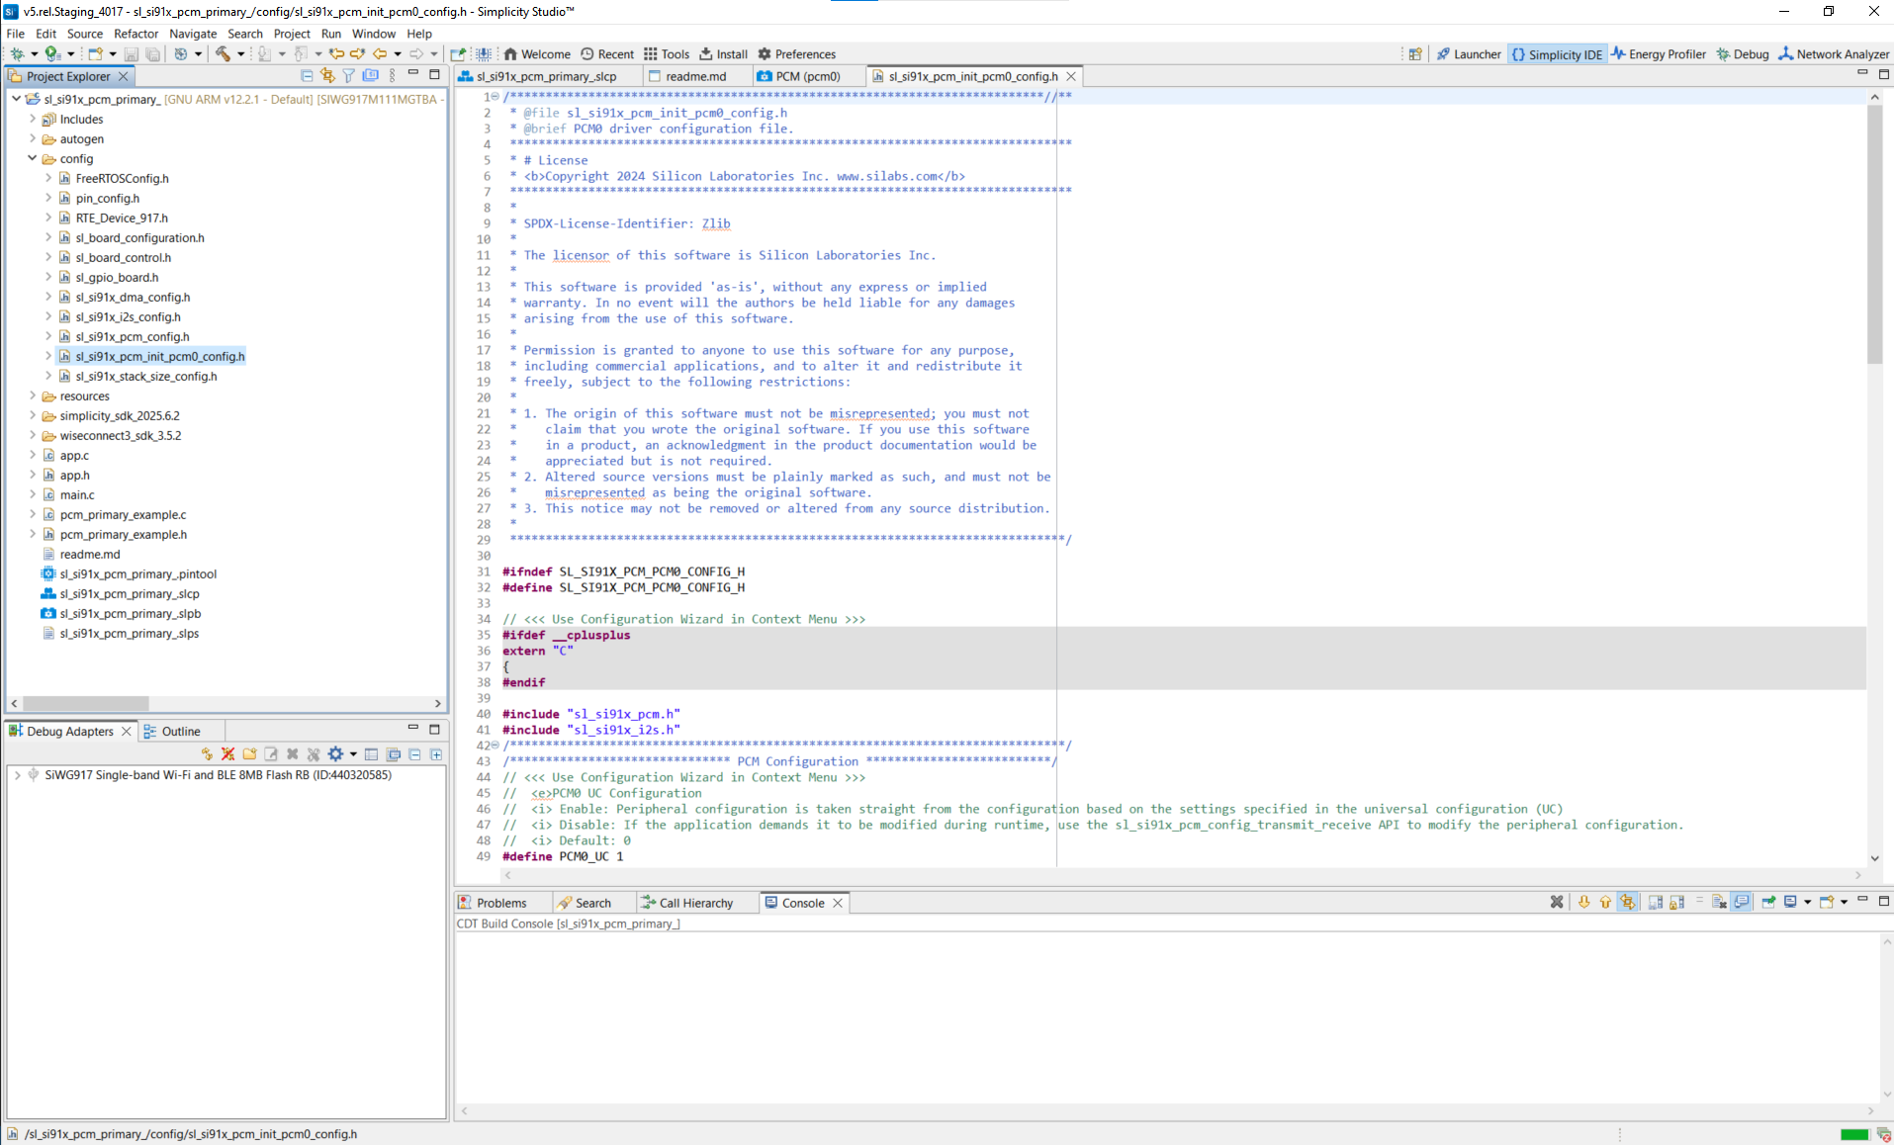Open the Refactor menu

coord(135,33)
